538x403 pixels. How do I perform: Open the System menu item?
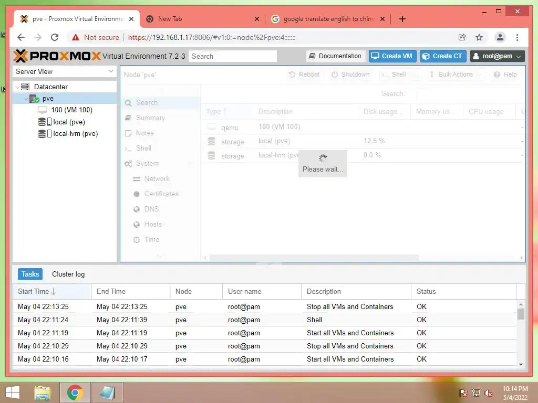(160, 164)
